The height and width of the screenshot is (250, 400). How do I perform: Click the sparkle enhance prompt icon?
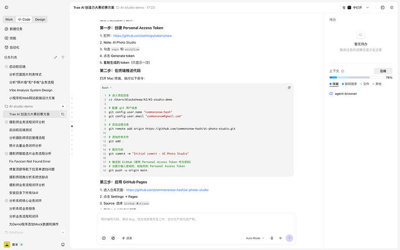point(281,238)
